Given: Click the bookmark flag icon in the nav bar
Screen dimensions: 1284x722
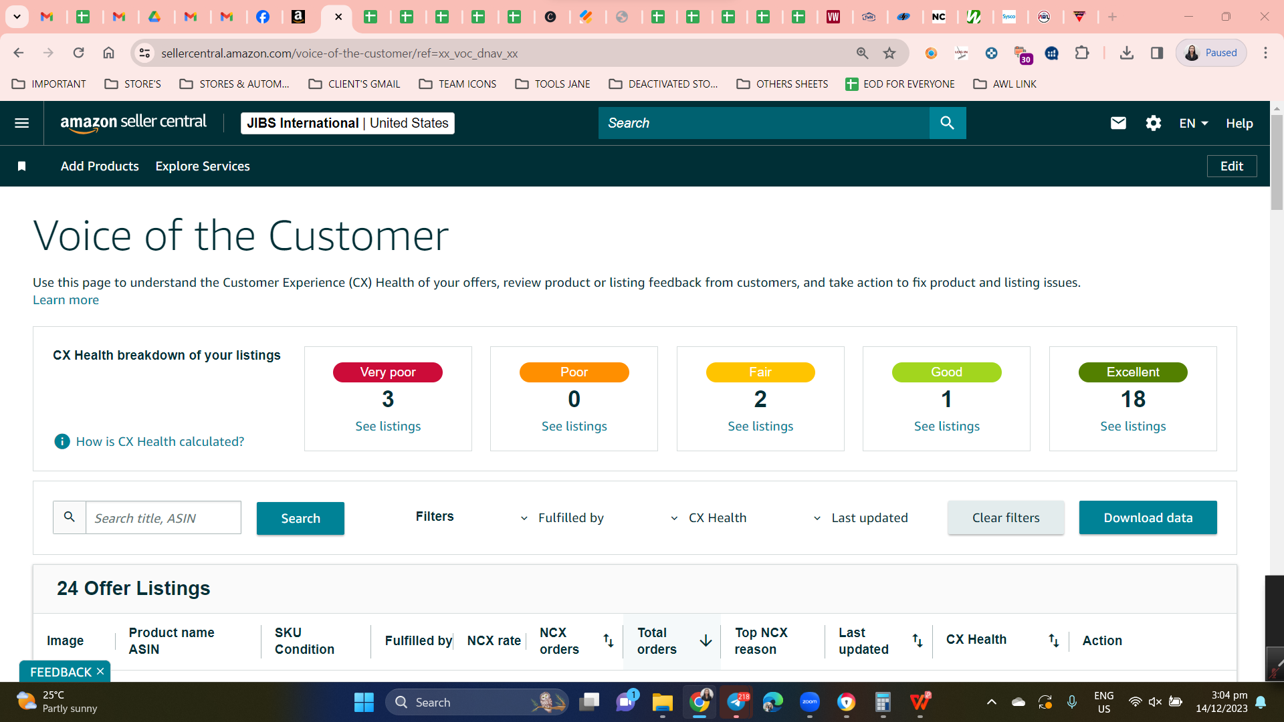Looking at the screenshot, I should tap(21, 166).
